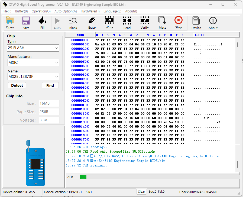Select address row 00000150H

click(x=80, y=131)
